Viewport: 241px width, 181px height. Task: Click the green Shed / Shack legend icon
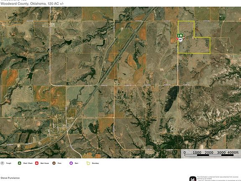click(x=20, y=163)
